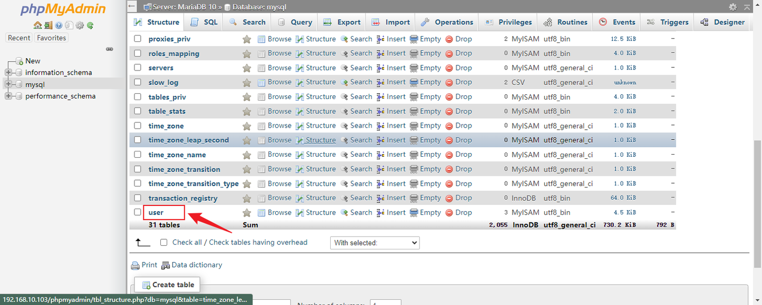The height and width of the screenshot is (305, 762).
Task: Check the checkbox for the user table
Action: coord(138,212)
